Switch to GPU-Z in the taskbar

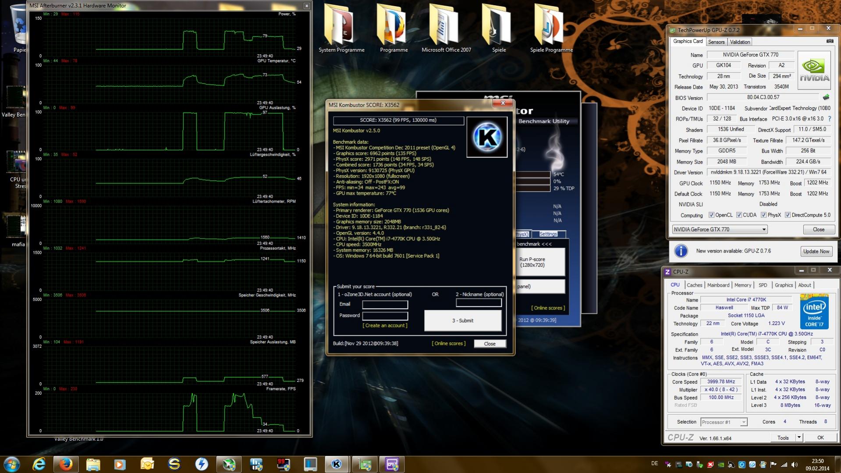[365, 464]
